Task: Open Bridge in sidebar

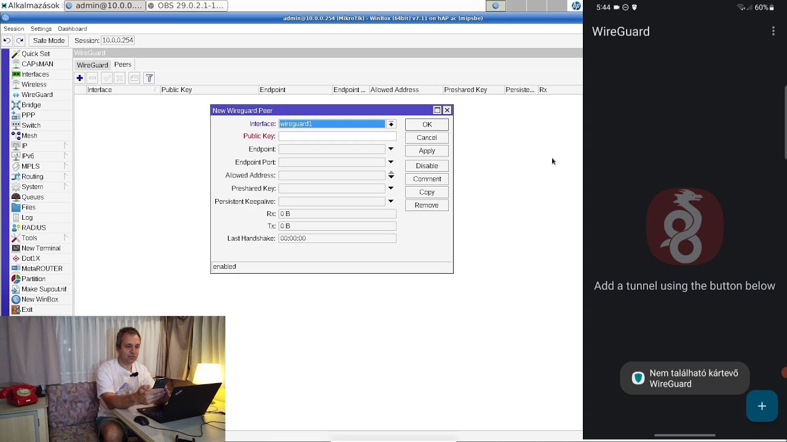Action: coord(31,105)
